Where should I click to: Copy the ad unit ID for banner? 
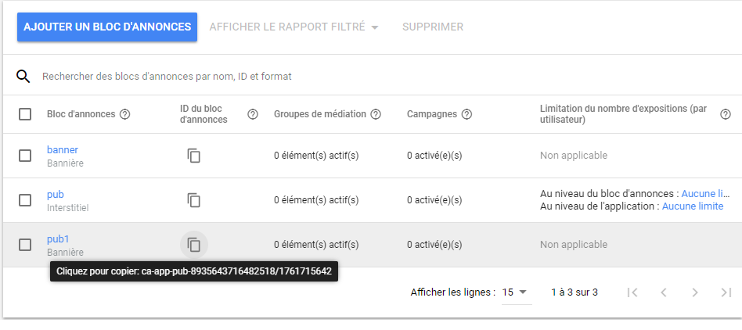[x=194, y=156]
